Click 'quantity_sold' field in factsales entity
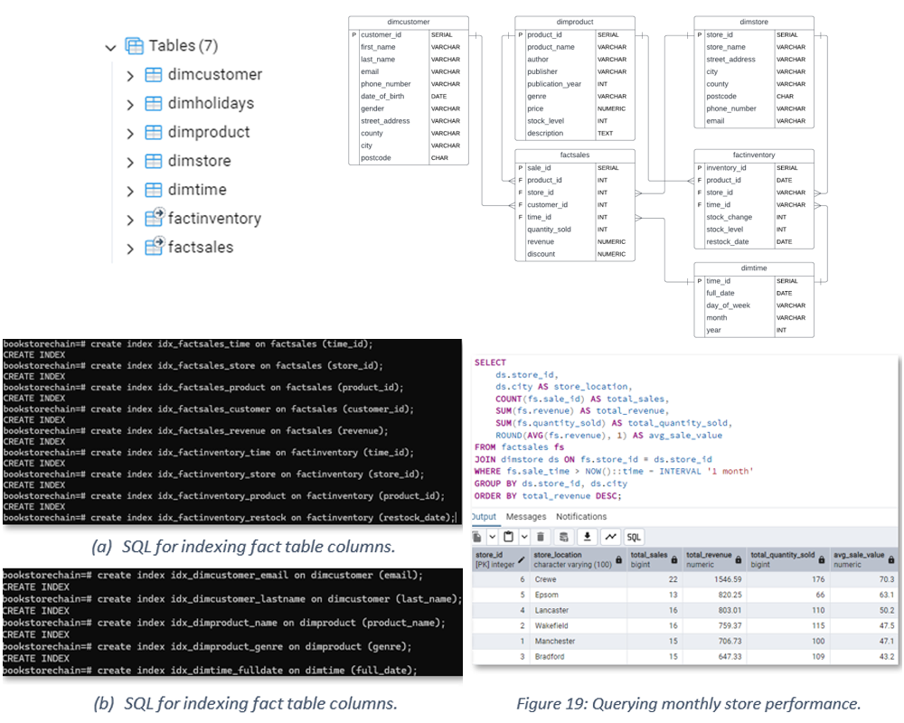The width and height of the screenshot is (904, 723). click(549, 230)
